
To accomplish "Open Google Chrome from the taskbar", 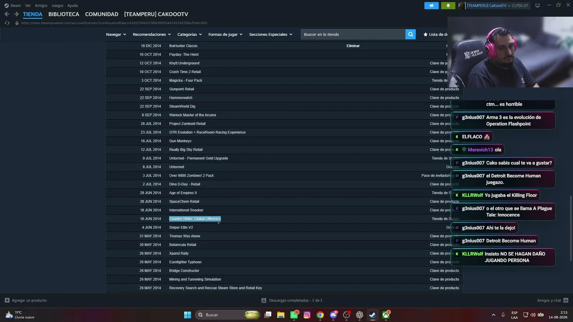I will [320, 315].
